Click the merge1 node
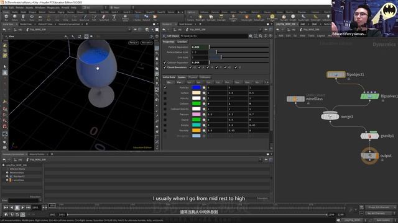Screen dimensions: 398x223 330,116
